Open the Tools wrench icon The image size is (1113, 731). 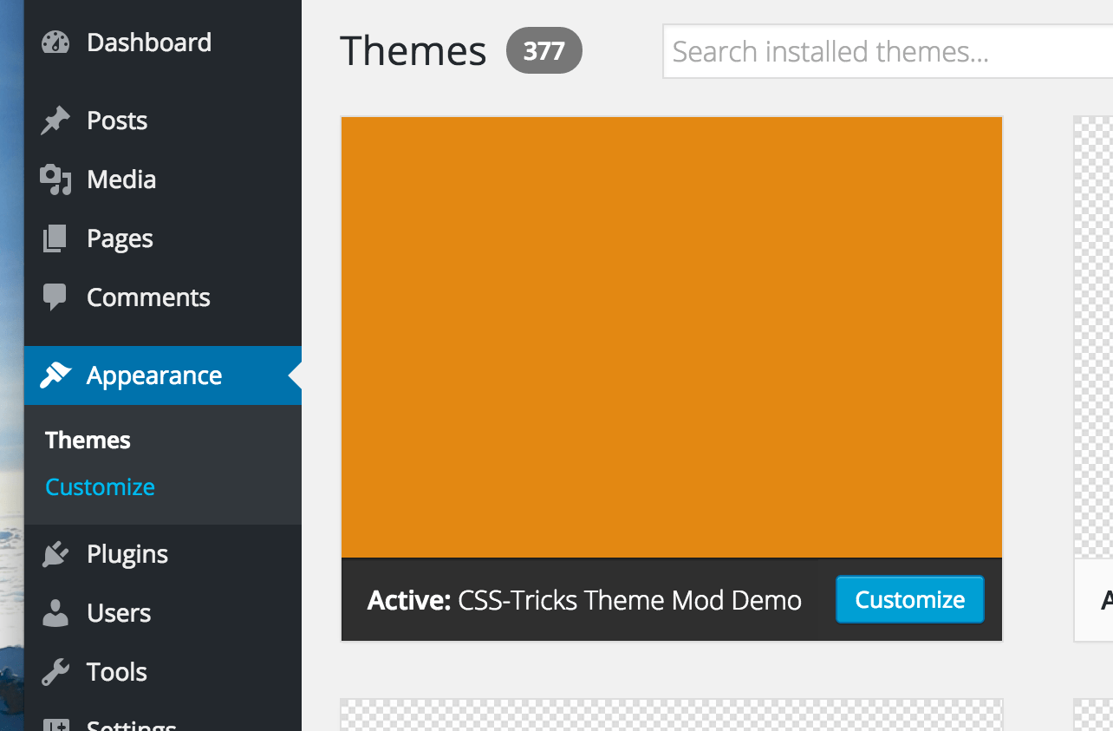[55, 671]
